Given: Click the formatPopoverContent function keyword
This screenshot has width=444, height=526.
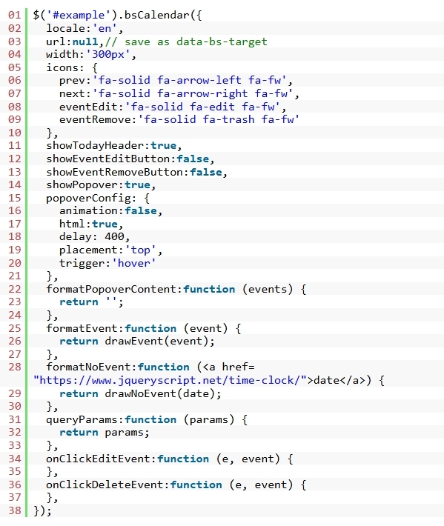Looking at the screenshot, I should (x=209, y=289).
